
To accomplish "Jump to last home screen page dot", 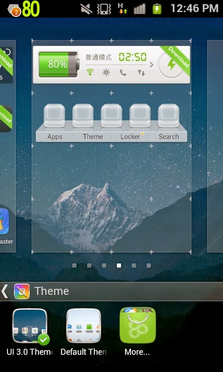I will point(149,266).
